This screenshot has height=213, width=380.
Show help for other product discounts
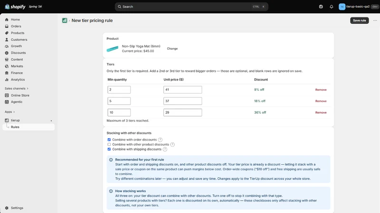tap(172, 144)
